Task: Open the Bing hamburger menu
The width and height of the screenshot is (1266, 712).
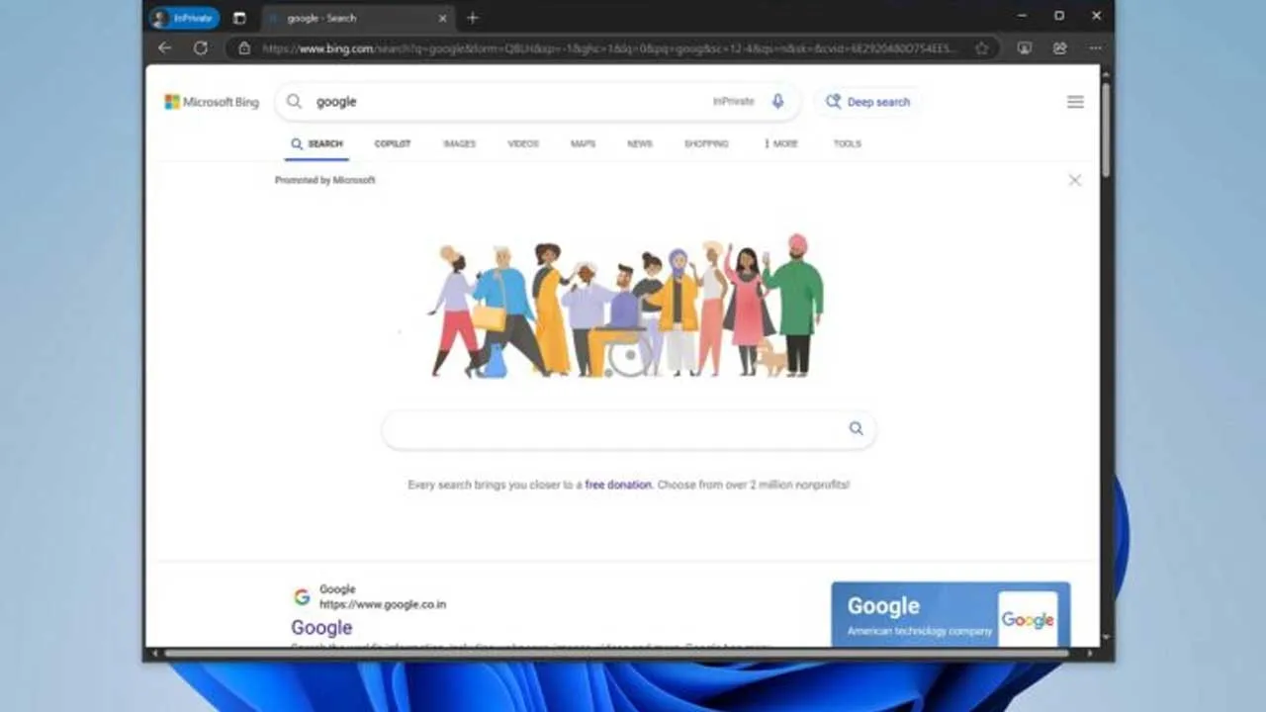Action: [x=1075, y=102]
